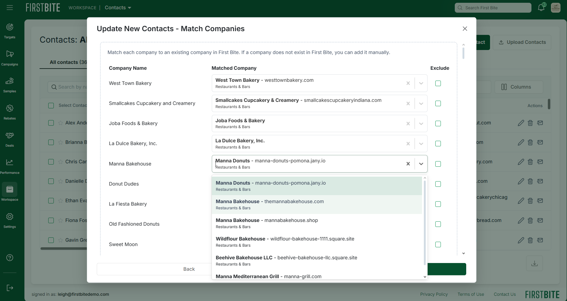Open the Contact Us link
The height and width of the screenshot is (301, 567).
click(505, 294)
